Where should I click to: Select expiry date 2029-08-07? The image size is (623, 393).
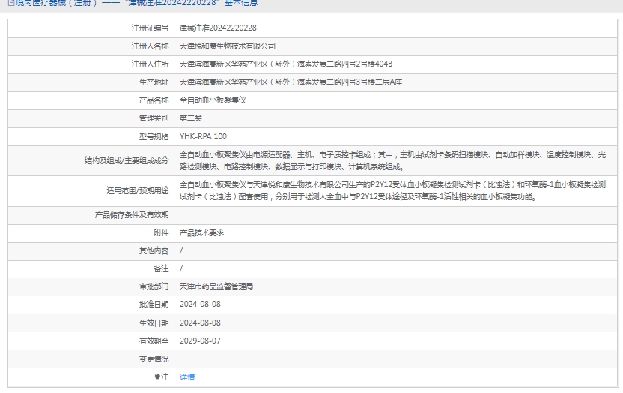[x=200, y=341]
